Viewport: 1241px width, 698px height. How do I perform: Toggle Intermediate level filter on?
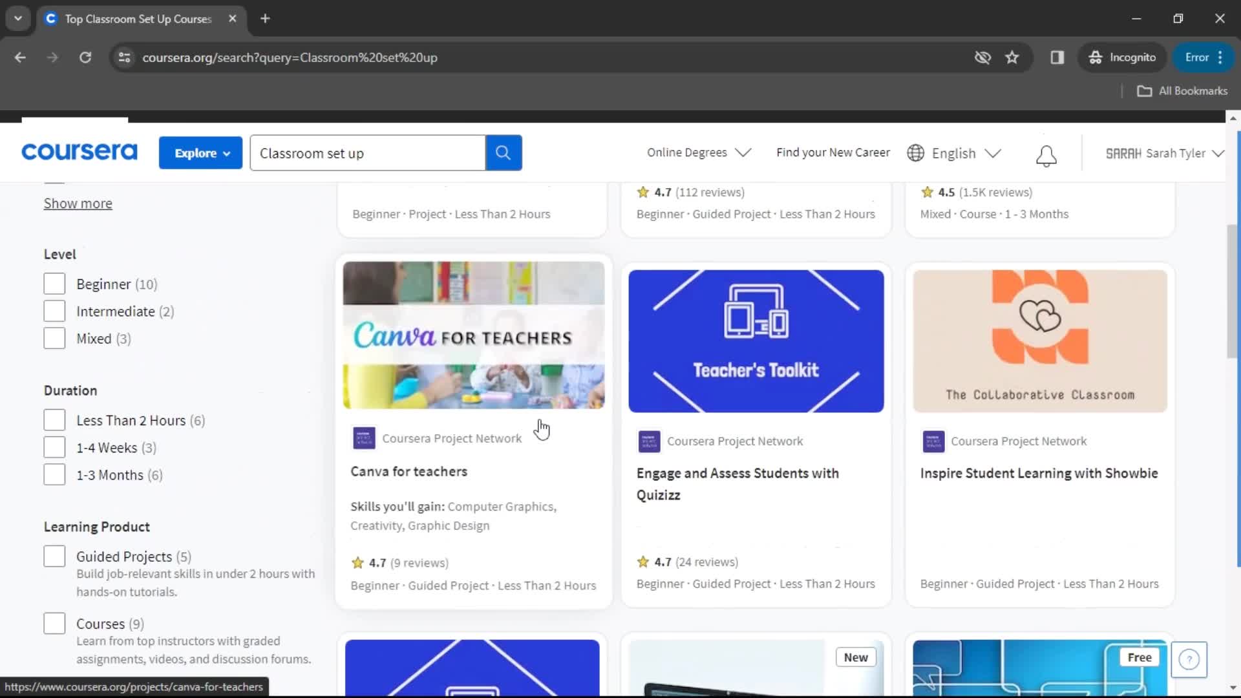[54, 311]
